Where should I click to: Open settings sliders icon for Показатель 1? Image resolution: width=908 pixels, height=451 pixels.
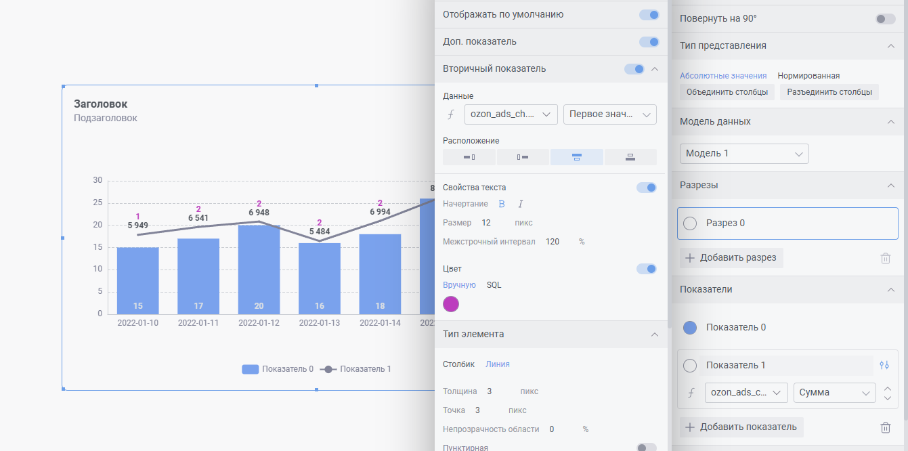884,365
